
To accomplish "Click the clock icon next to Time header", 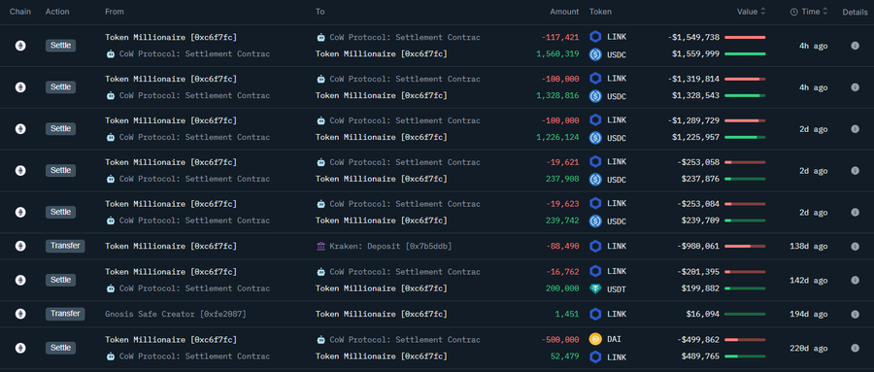I will pyautogui.click(x=793, y=12).
